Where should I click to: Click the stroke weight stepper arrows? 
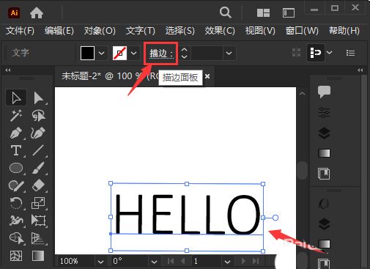click(x=185, y=53)
